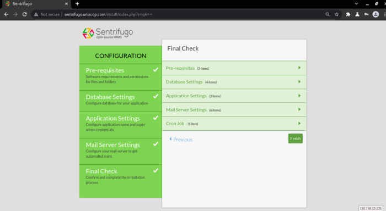Click the green Finish button
386x211 pixels.
pyautogui.click(x=296, y=138)
